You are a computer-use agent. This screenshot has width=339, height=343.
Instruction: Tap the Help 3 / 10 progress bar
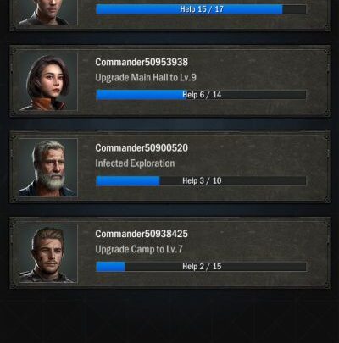(x=201, y=181)
